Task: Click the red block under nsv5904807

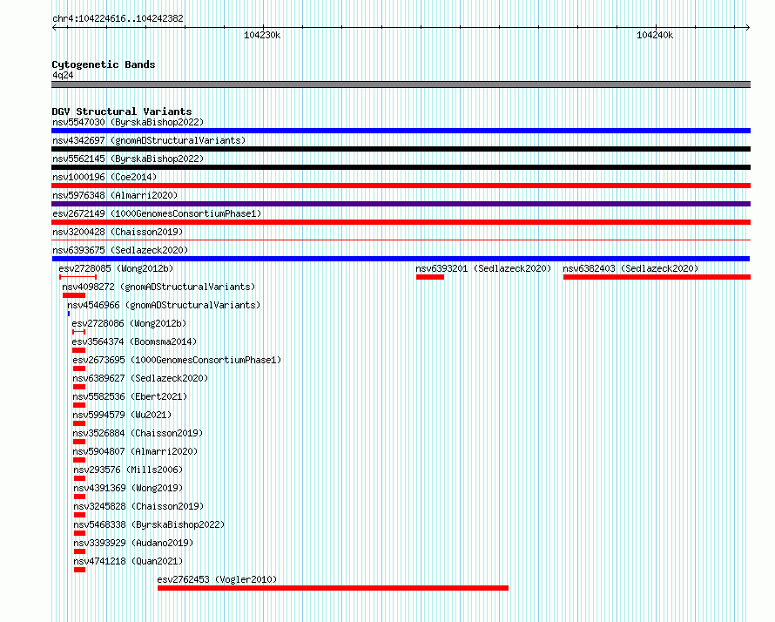Action: (x=79, y=460)
